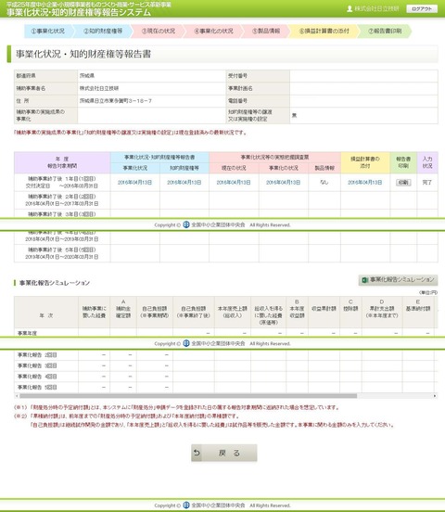
Task: Open the 損益計算書の添付 date link for 1年目
Action: [x=365, y=183]
